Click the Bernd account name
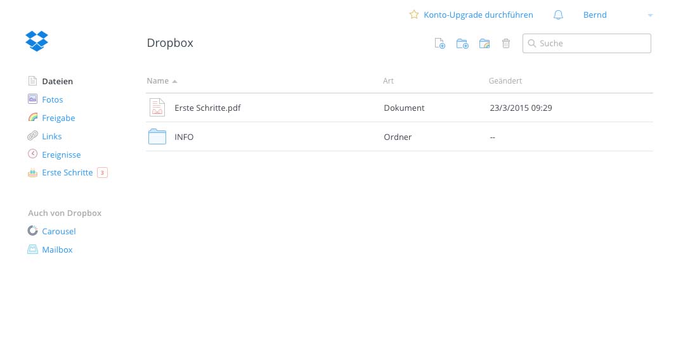 595,15
